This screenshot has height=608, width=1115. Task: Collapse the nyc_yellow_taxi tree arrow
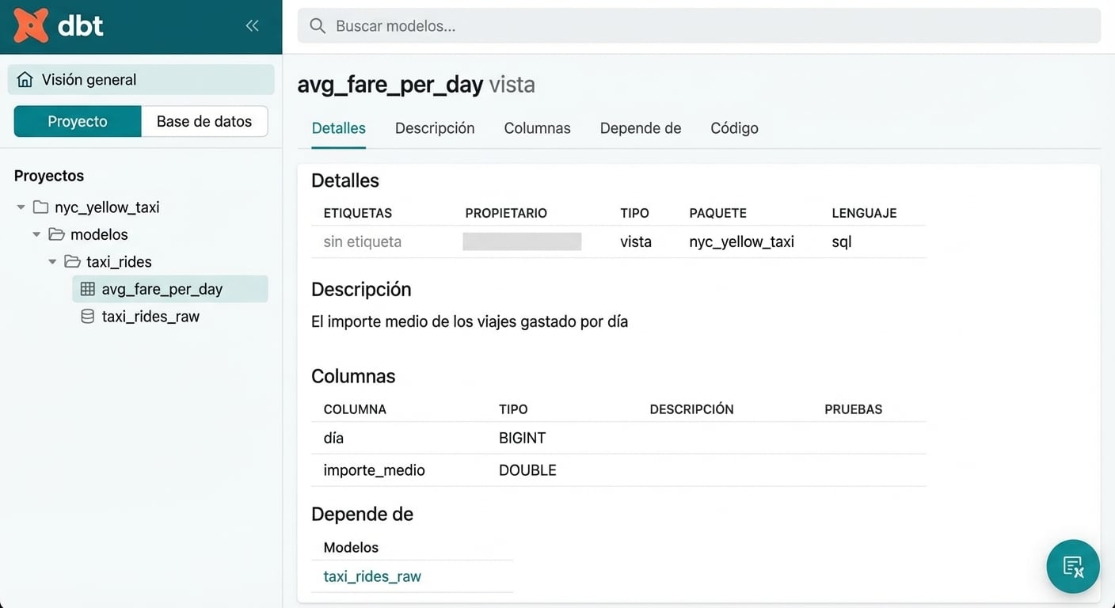tap(21, 207)
